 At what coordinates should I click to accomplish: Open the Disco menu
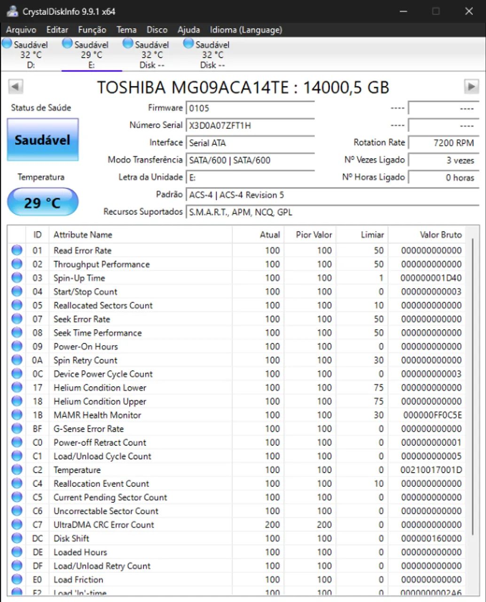pos(157,30)
